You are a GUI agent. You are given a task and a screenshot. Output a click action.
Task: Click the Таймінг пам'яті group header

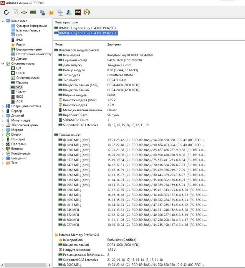[x=70, y=135]
